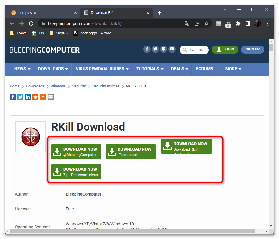
Task: Toggle the browser side panel icon
Action: (x=248, y=23)
